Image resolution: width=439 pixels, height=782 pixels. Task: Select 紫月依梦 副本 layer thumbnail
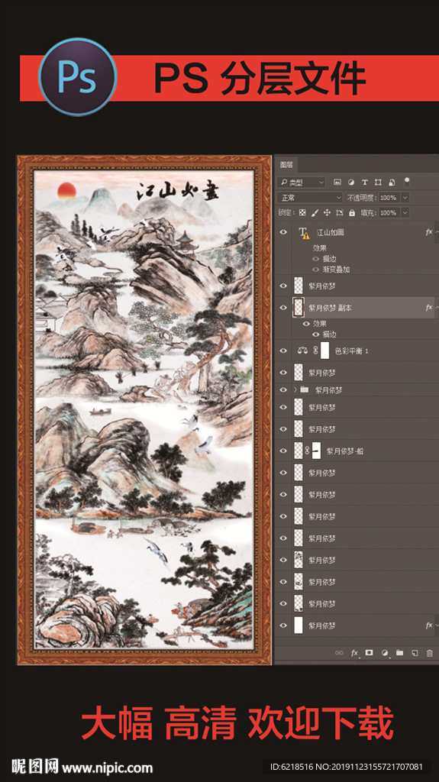coord(299,308)
